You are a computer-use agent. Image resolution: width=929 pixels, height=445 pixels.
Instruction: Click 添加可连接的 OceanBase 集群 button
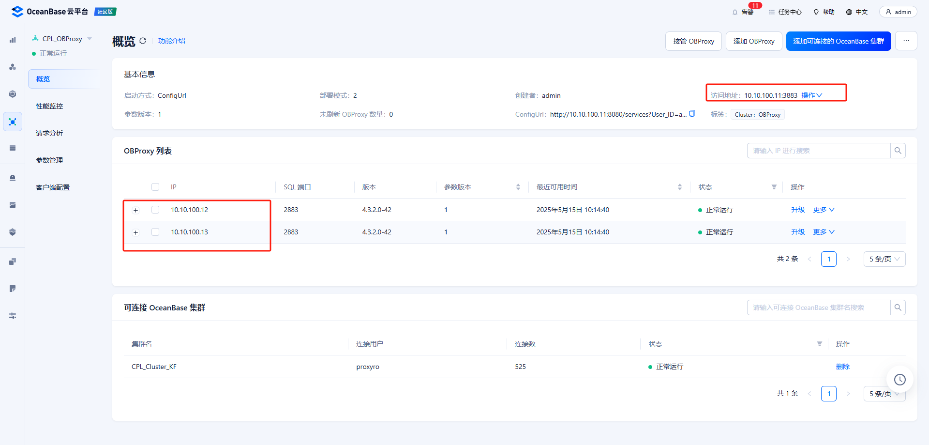(839, 41)
